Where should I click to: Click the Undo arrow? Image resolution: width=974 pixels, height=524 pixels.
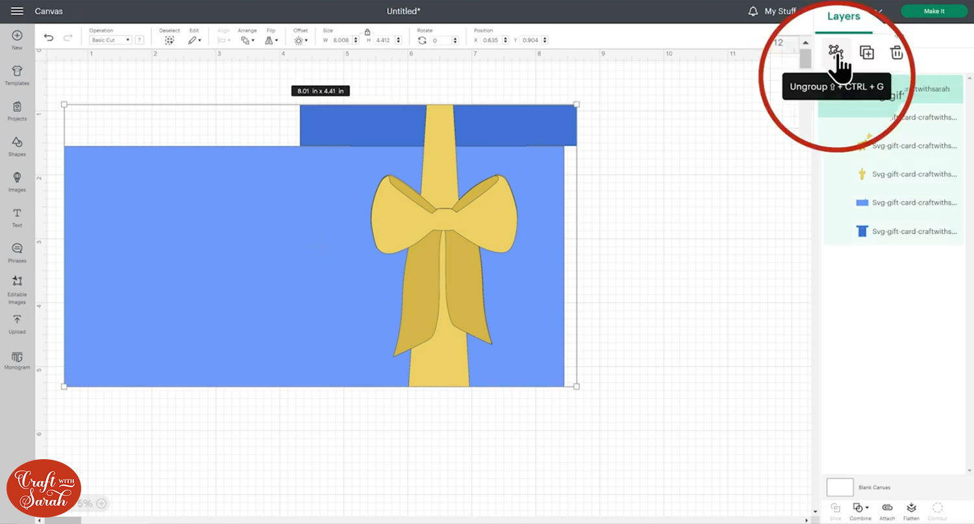pyautogui.click(x=49, y=38)
